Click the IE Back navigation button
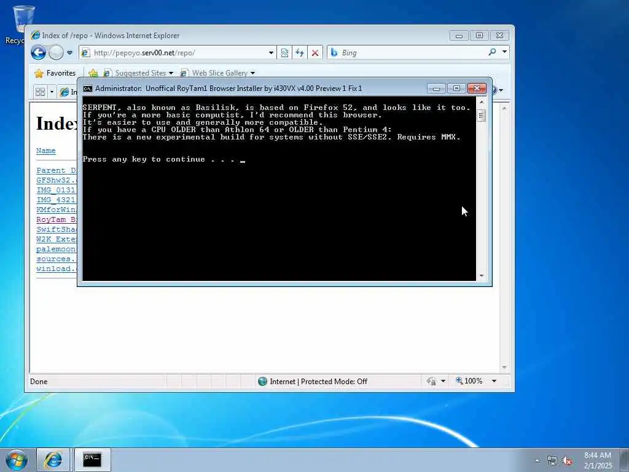629x472 pixels. 39,53
